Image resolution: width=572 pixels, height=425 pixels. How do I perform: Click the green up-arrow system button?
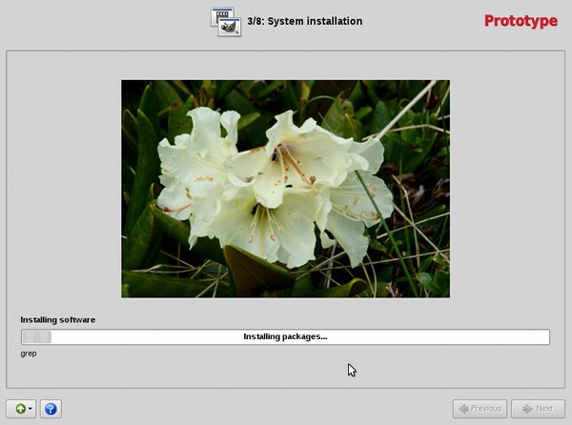click(x=21, y=409)
